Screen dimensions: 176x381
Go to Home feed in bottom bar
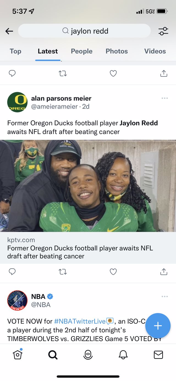click(x=18, y=355)
